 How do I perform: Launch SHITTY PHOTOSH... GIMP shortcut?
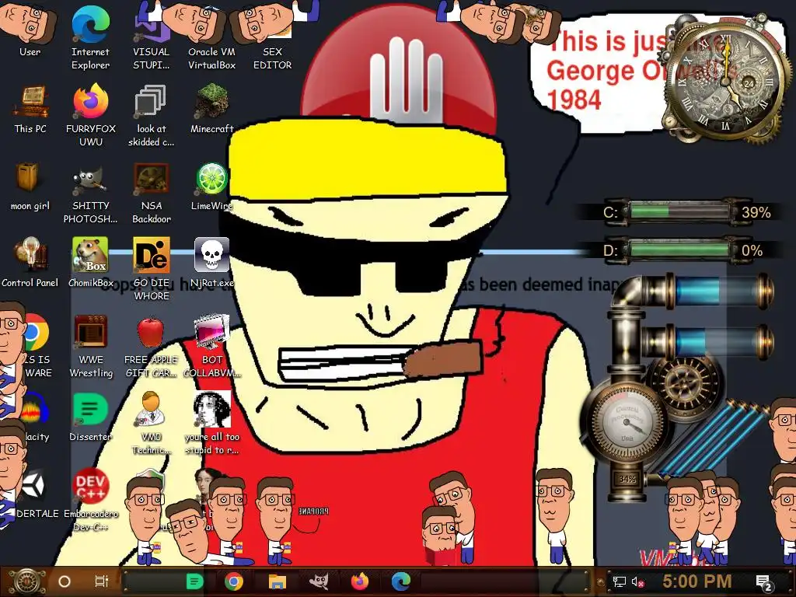tap(90, 193)
